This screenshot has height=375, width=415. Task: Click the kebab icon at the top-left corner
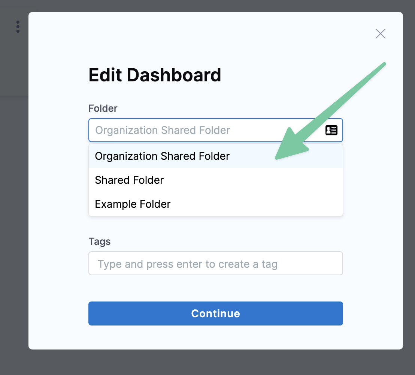pyautogui.click(x=18, y=27)
